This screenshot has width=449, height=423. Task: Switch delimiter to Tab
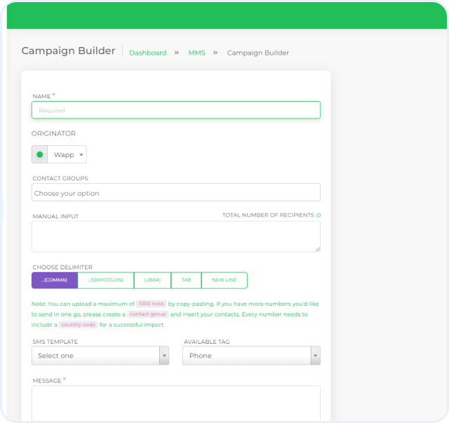point(186,280)
